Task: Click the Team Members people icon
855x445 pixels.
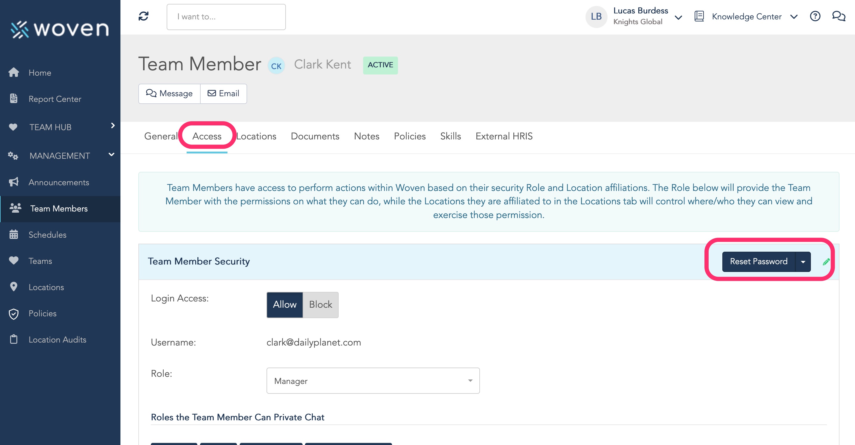Action: (15, 208)
